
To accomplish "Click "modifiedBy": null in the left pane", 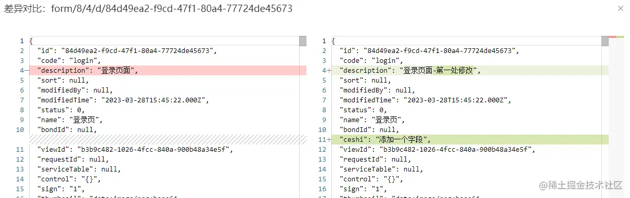I will (x=75, y=90).
